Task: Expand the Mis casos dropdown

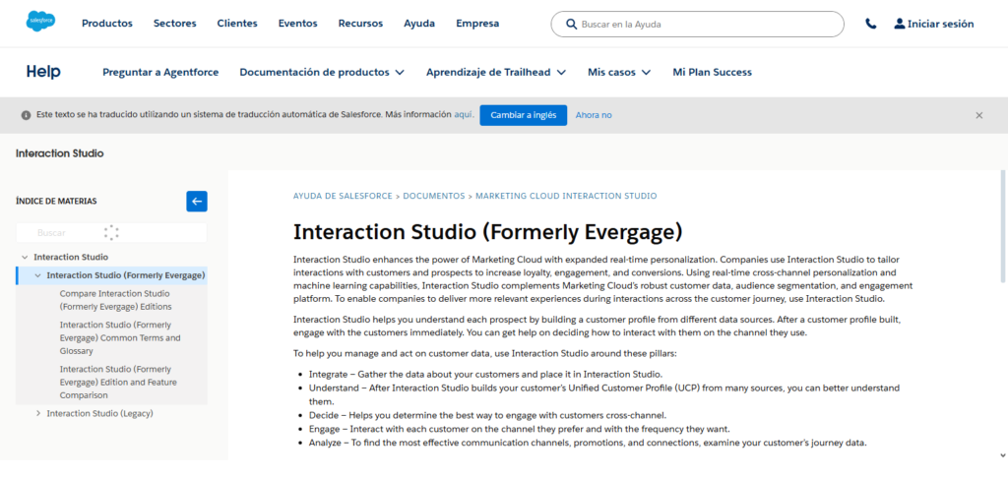Action: pos(620,73)
